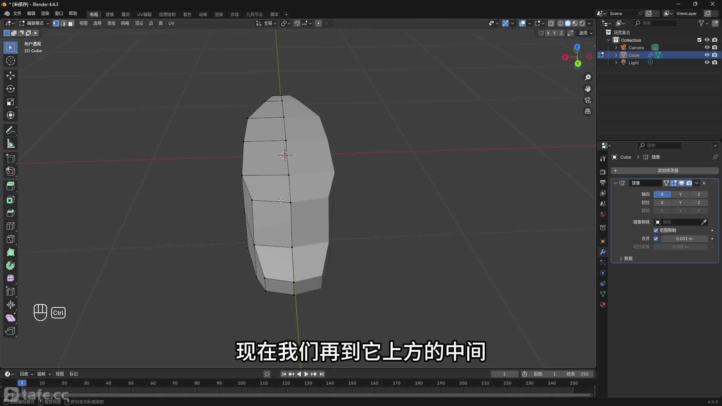Open the 回放 playback dropdown

pos(26,374)
